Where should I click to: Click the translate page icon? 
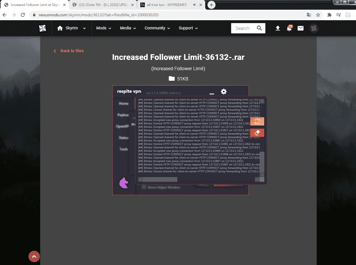[309, 15]
